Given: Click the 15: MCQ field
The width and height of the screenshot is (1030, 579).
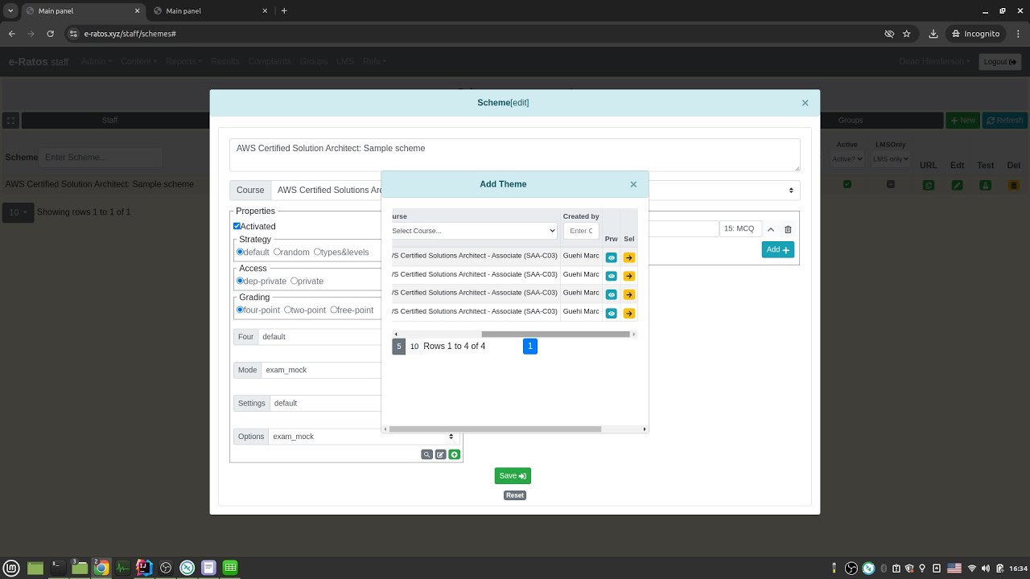Looking at the screenshot, I should coord(740,229).
